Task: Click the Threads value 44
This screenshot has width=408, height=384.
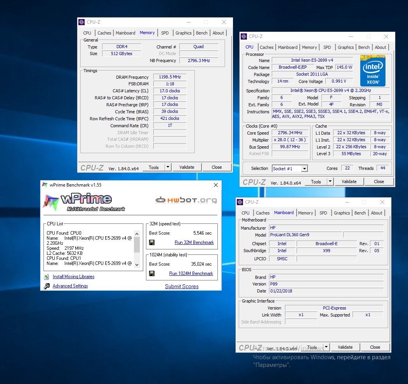Action: click(382, 168)
